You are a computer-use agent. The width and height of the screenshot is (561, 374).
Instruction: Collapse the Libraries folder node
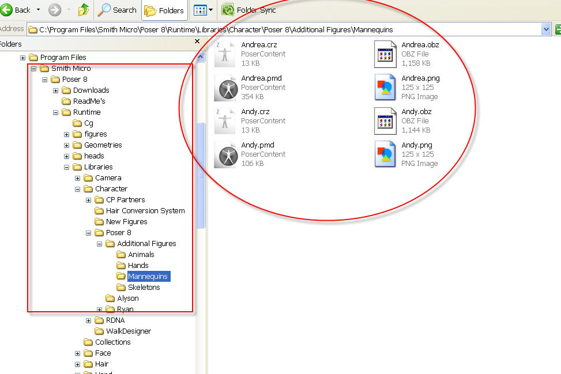point(66,167)
